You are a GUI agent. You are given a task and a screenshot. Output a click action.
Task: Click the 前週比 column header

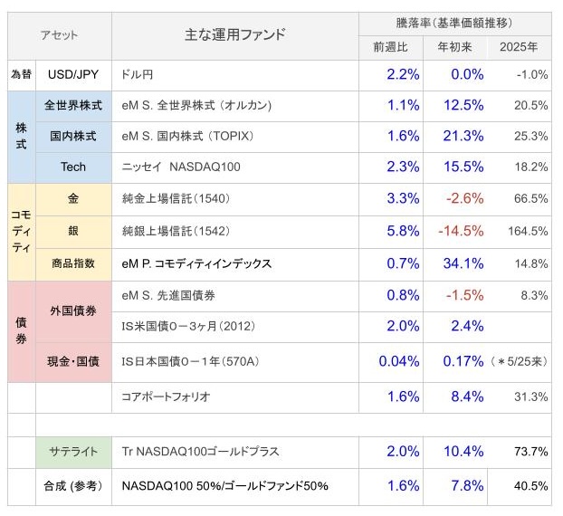391,47
